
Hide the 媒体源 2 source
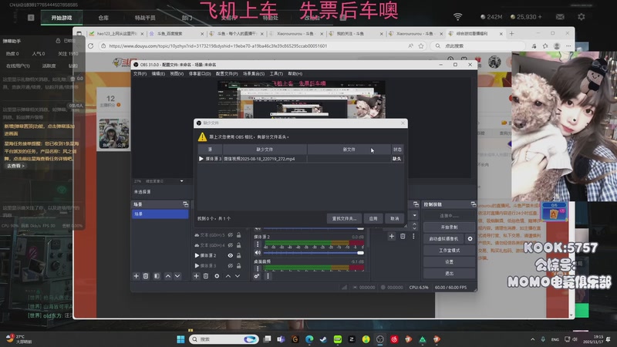pyautogui.click(x=230, y=255)
